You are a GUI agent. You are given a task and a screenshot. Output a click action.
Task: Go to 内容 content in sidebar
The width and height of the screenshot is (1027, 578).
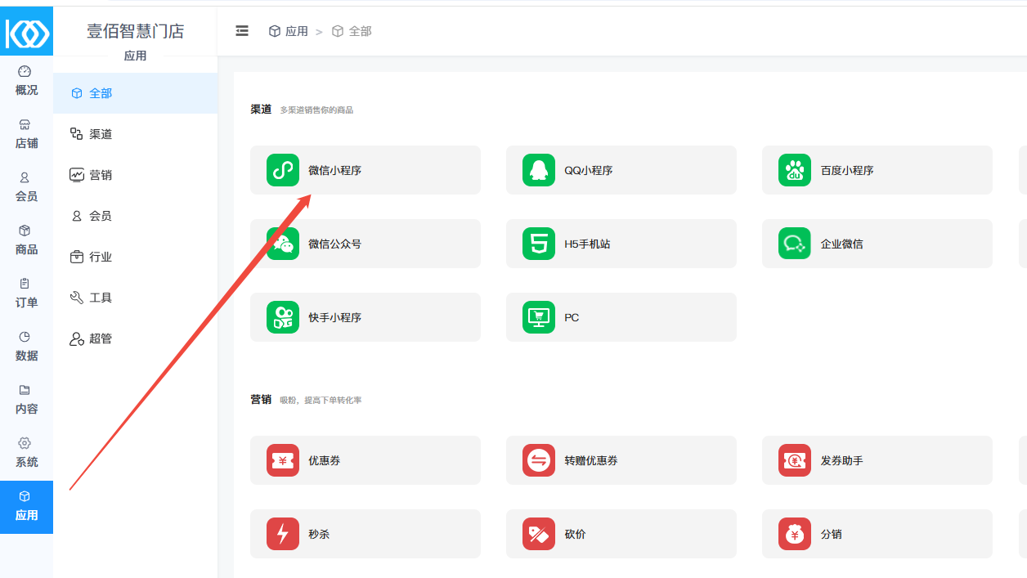26,400
